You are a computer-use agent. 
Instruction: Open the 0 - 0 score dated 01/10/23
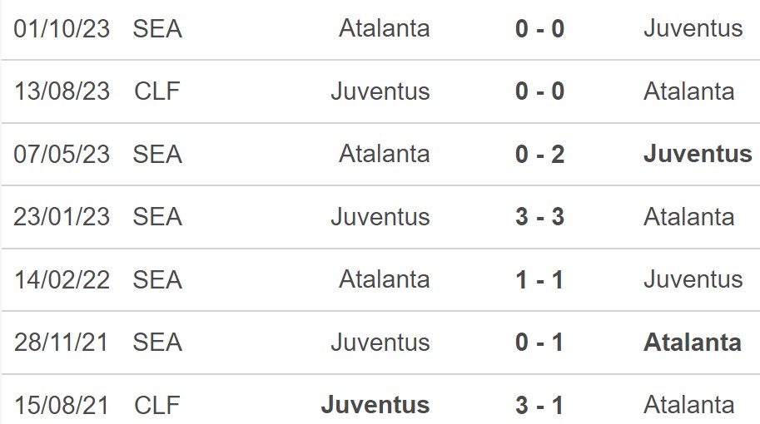click(x=540, y=28)
